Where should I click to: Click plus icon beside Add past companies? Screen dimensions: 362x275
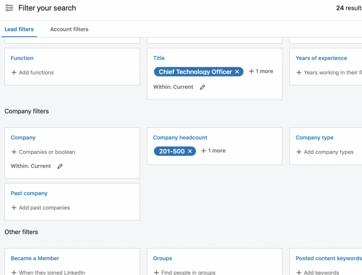tap(14, 208)
